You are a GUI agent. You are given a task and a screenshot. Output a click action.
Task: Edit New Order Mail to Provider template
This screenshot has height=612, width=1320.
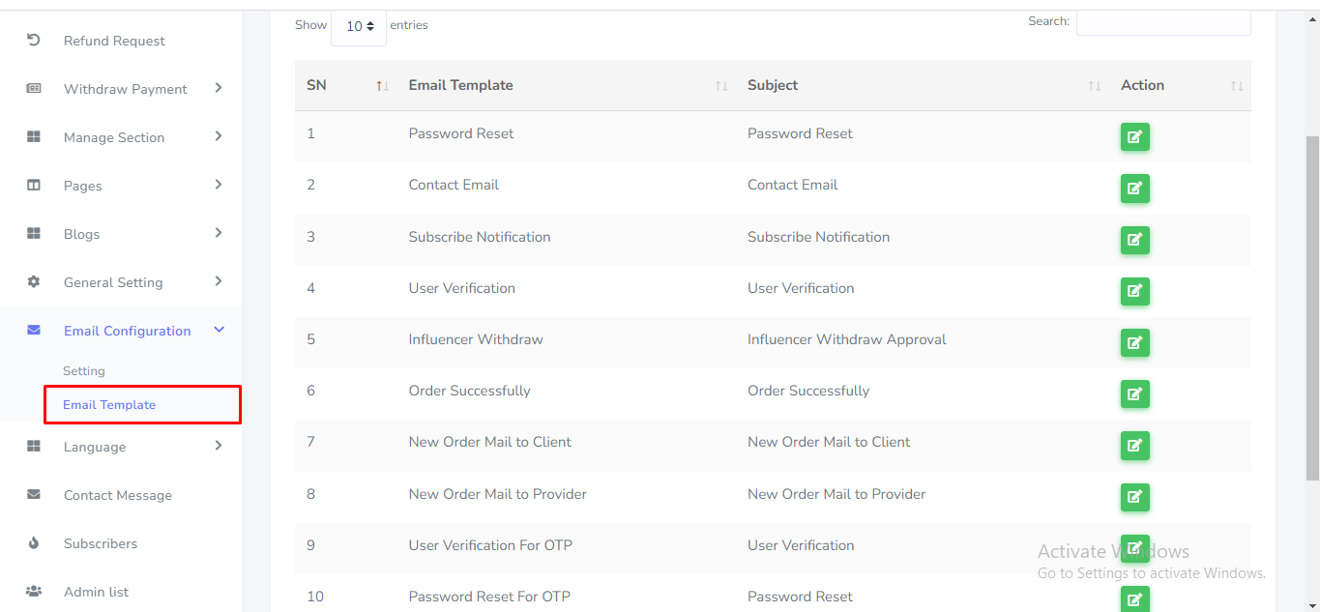(1134, 497)
